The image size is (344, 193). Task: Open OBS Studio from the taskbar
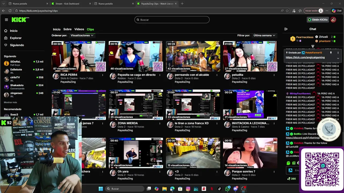[x=243, y=189]
